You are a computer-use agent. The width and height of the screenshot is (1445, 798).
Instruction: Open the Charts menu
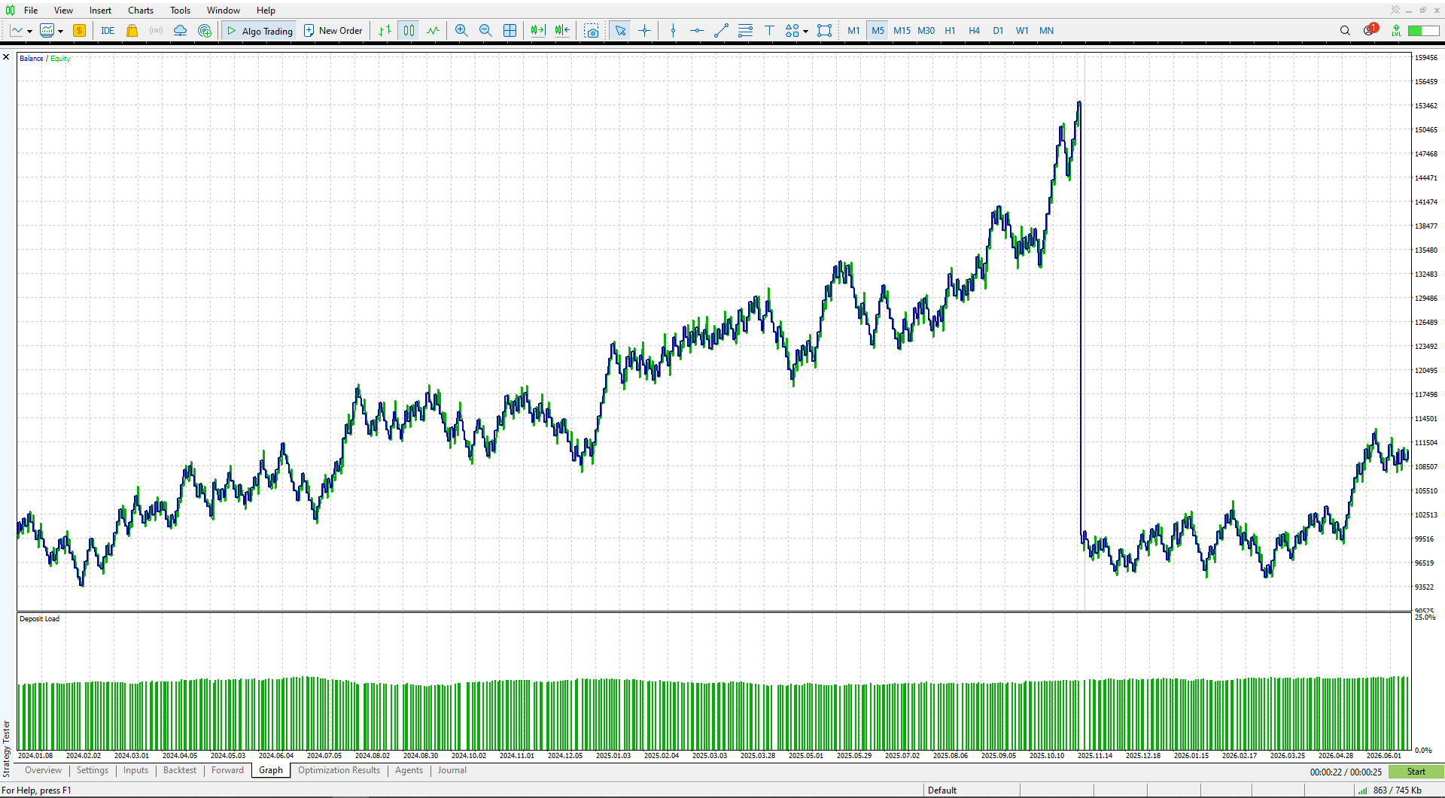(x=141, y=11)
